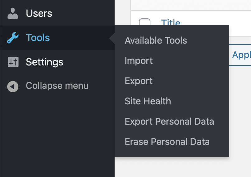This screenshot has width=251, height=177.
Task: Click the empty space below Erase Personal Data in the flyout
Action: click(x=171, y=152)
